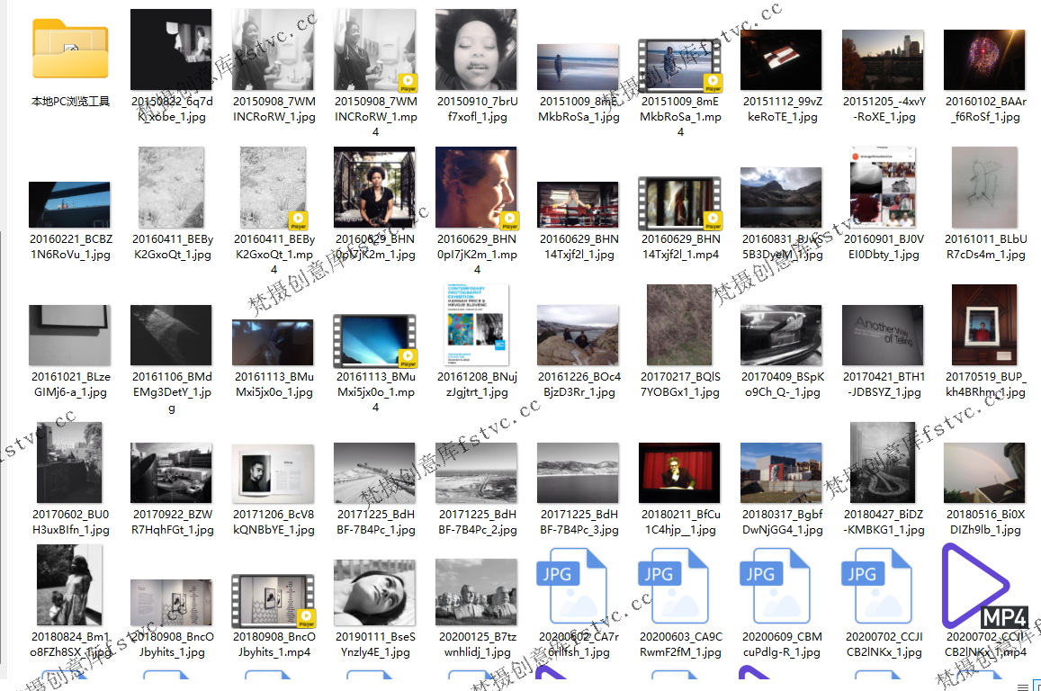
Task: Select image 20171225_BdHBF-7B4Pc_3.jpg
Action: coord(578,472)
